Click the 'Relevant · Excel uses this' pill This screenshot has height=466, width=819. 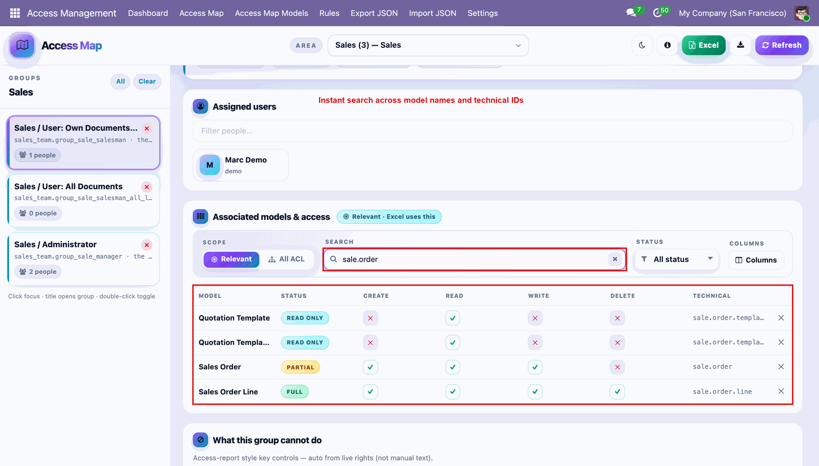pyautogui.click(x=389, y=217)
